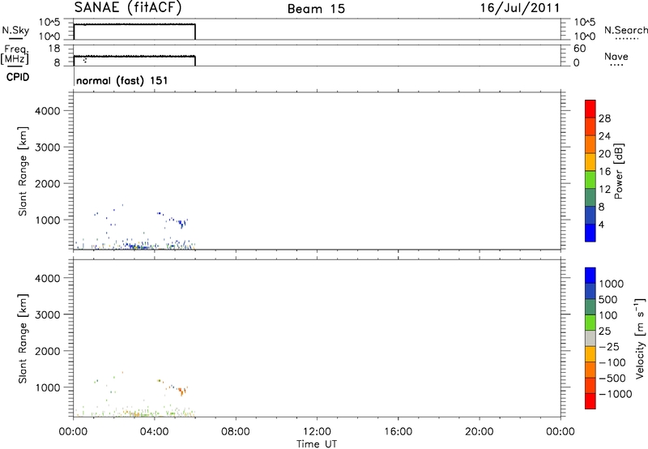
Task: Pick orange 20–24 dB Power colorbar segment
Action: click(x=590, y=144)
